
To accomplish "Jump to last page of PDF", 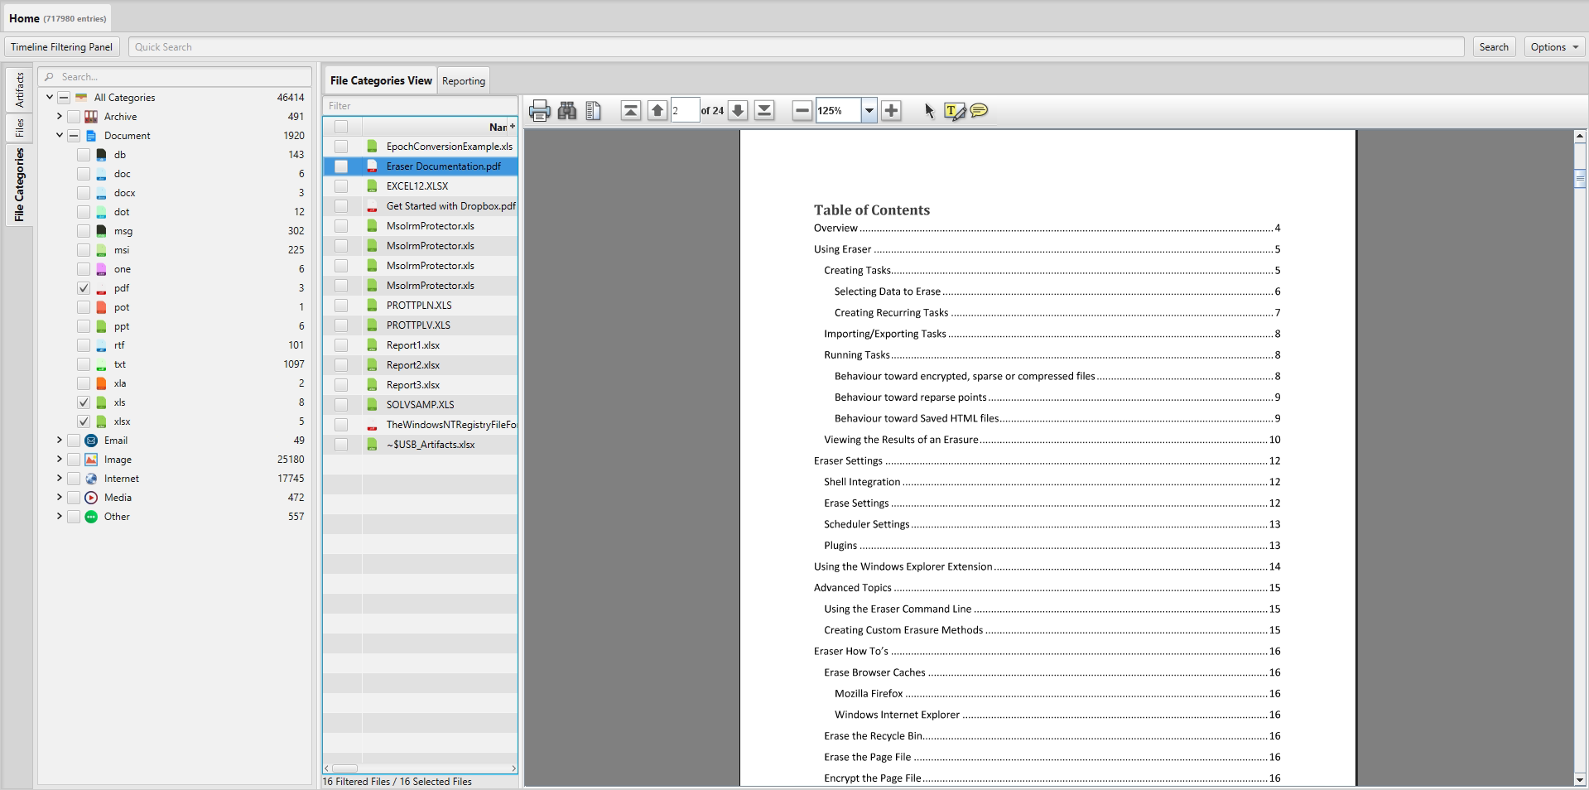I will coord(764,110).
